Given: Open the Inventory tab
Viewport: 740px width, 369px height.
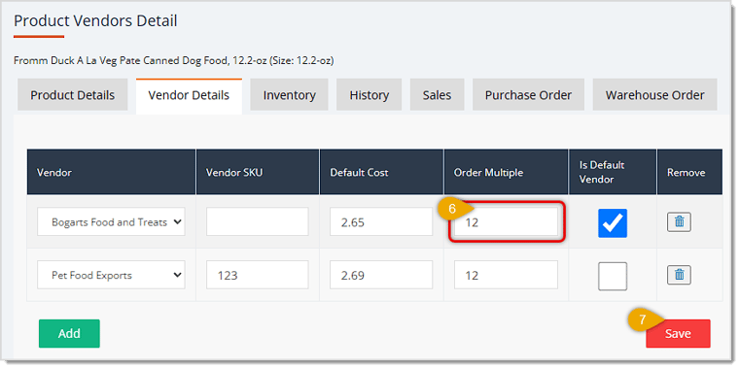Looking at the screenshot, I should [x=290, y=95].
